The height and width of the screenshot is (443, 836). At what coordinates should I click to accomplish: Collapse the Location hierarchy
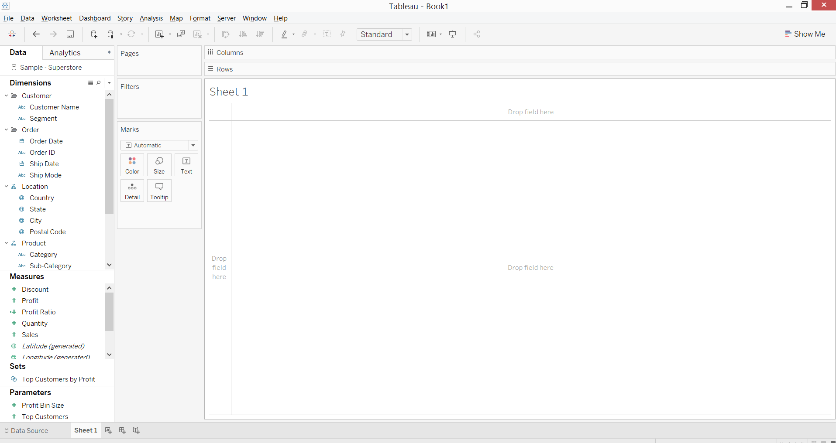(x=7, y=186)
